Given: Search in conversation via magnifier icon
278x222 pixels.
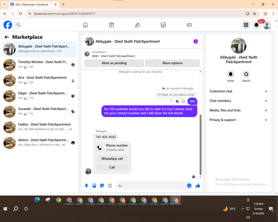Looking at the screenshot, I should [x=246, y=74].
